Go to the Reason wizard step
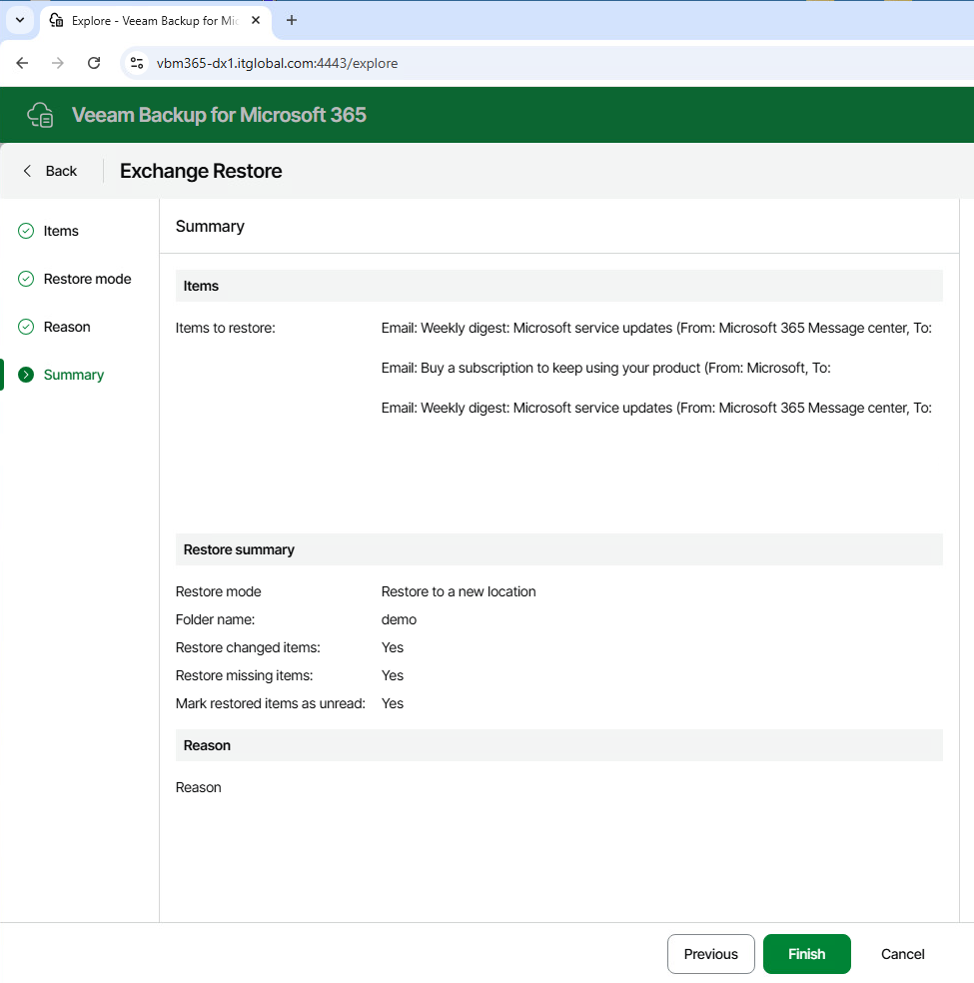Image resolution: width=974 pixels, height=983 pixels. (x=55, y=327)
